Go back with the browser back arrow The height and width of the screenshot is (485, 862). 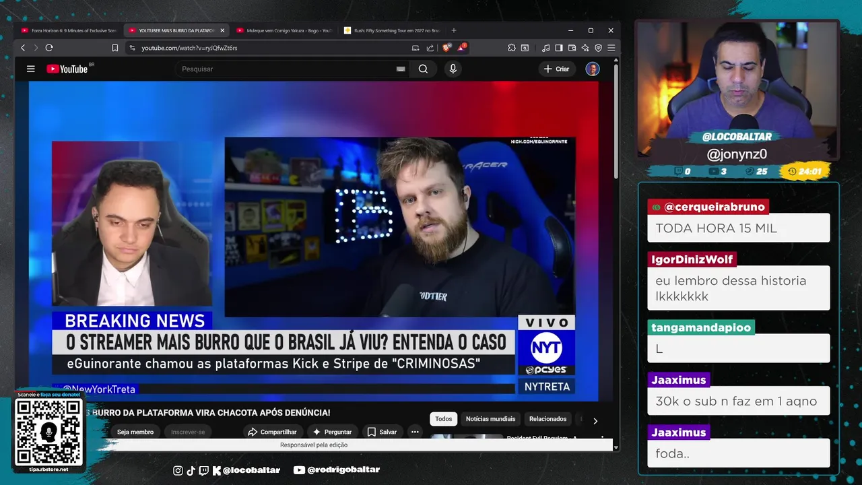23,48
